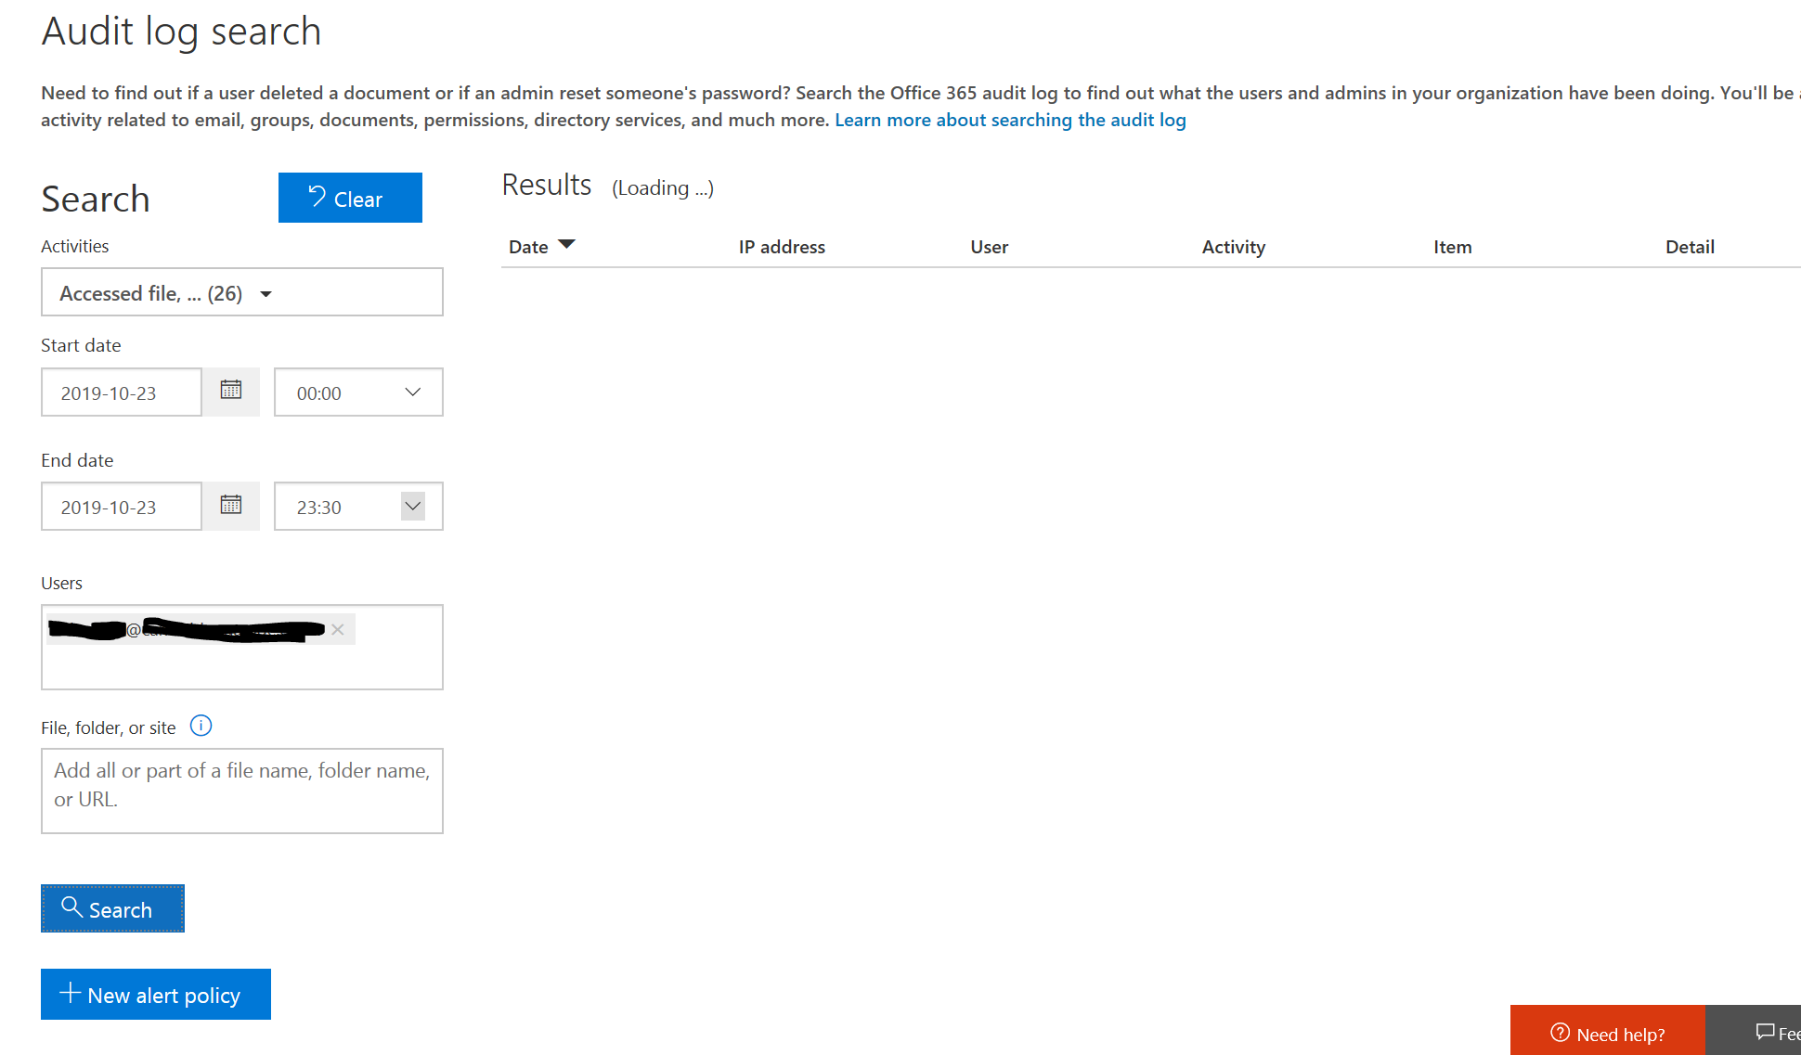Click the info icon beside File, folder, or site
The height and width of the screenshot is (1055, 1801).
click(201, 726)
